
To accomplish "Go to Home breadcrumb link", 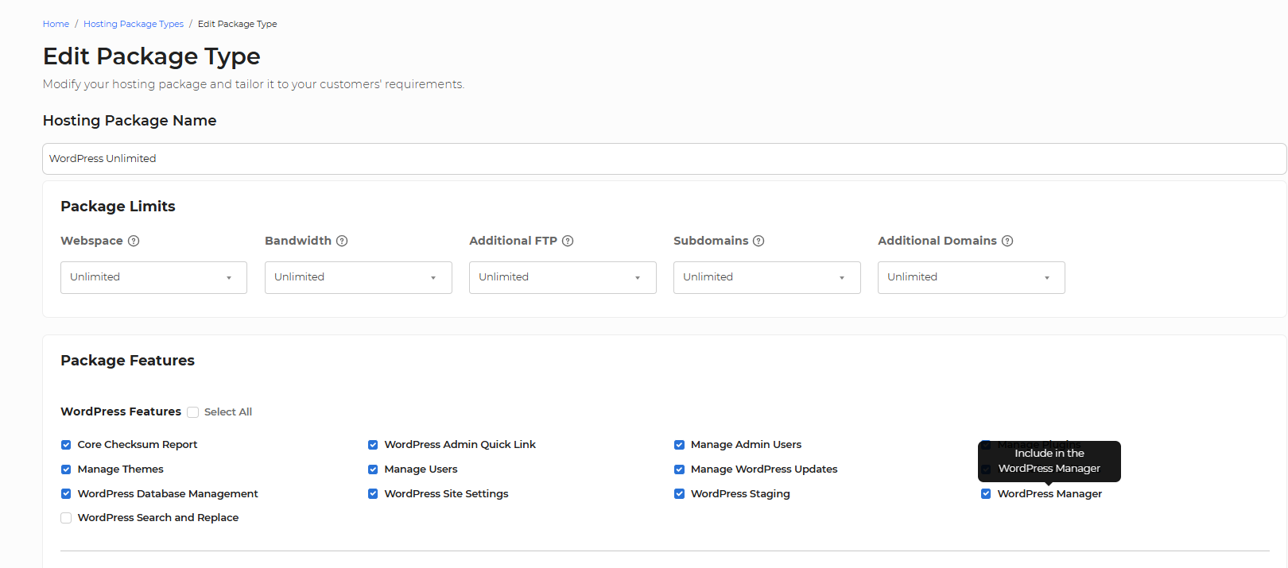I will 56,24.
